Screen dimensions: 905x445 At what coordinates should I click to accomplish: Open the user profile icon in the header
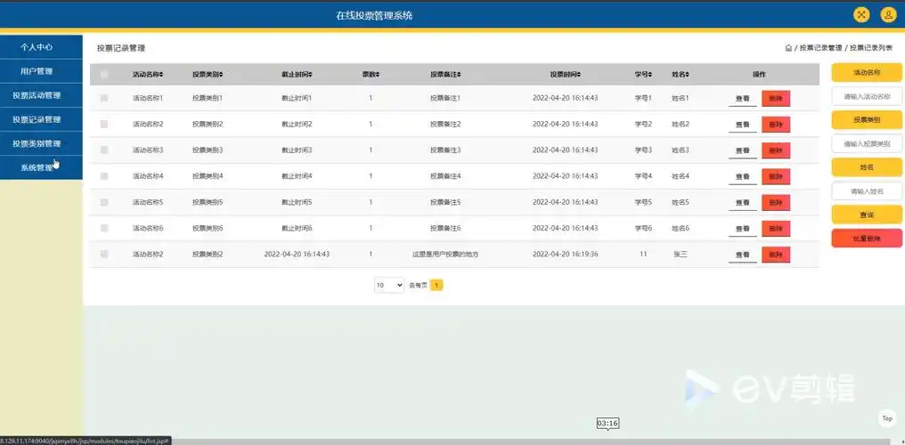click(x=888, y=15)
